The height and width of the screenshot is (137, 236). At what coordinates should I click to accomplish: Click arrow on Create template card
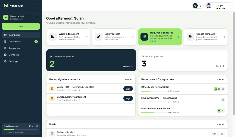pyautogui.click(x=224, y=37)
